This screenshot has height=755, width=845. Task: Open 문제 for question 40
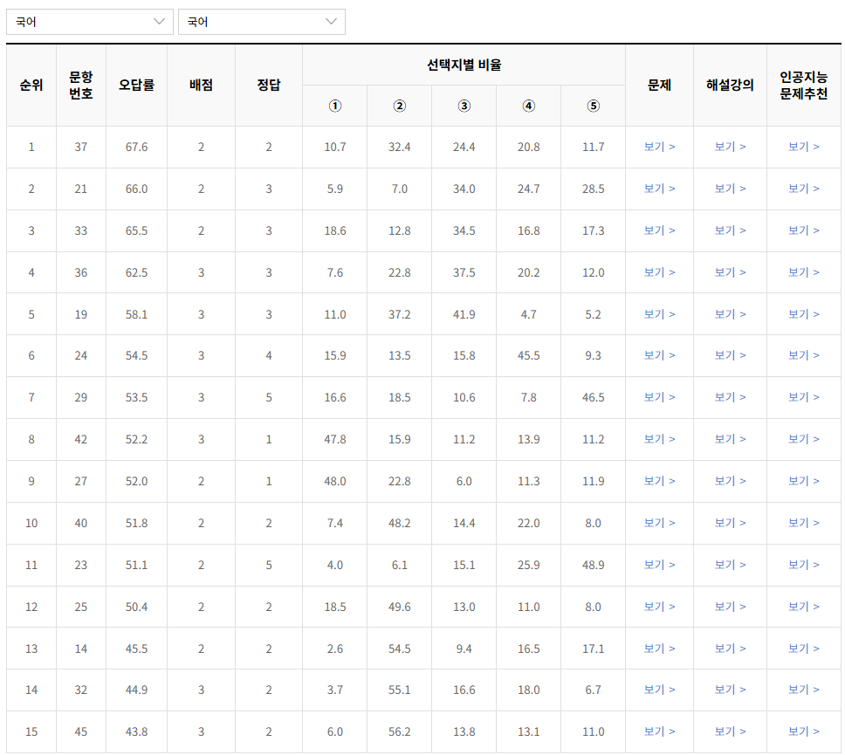659,523
